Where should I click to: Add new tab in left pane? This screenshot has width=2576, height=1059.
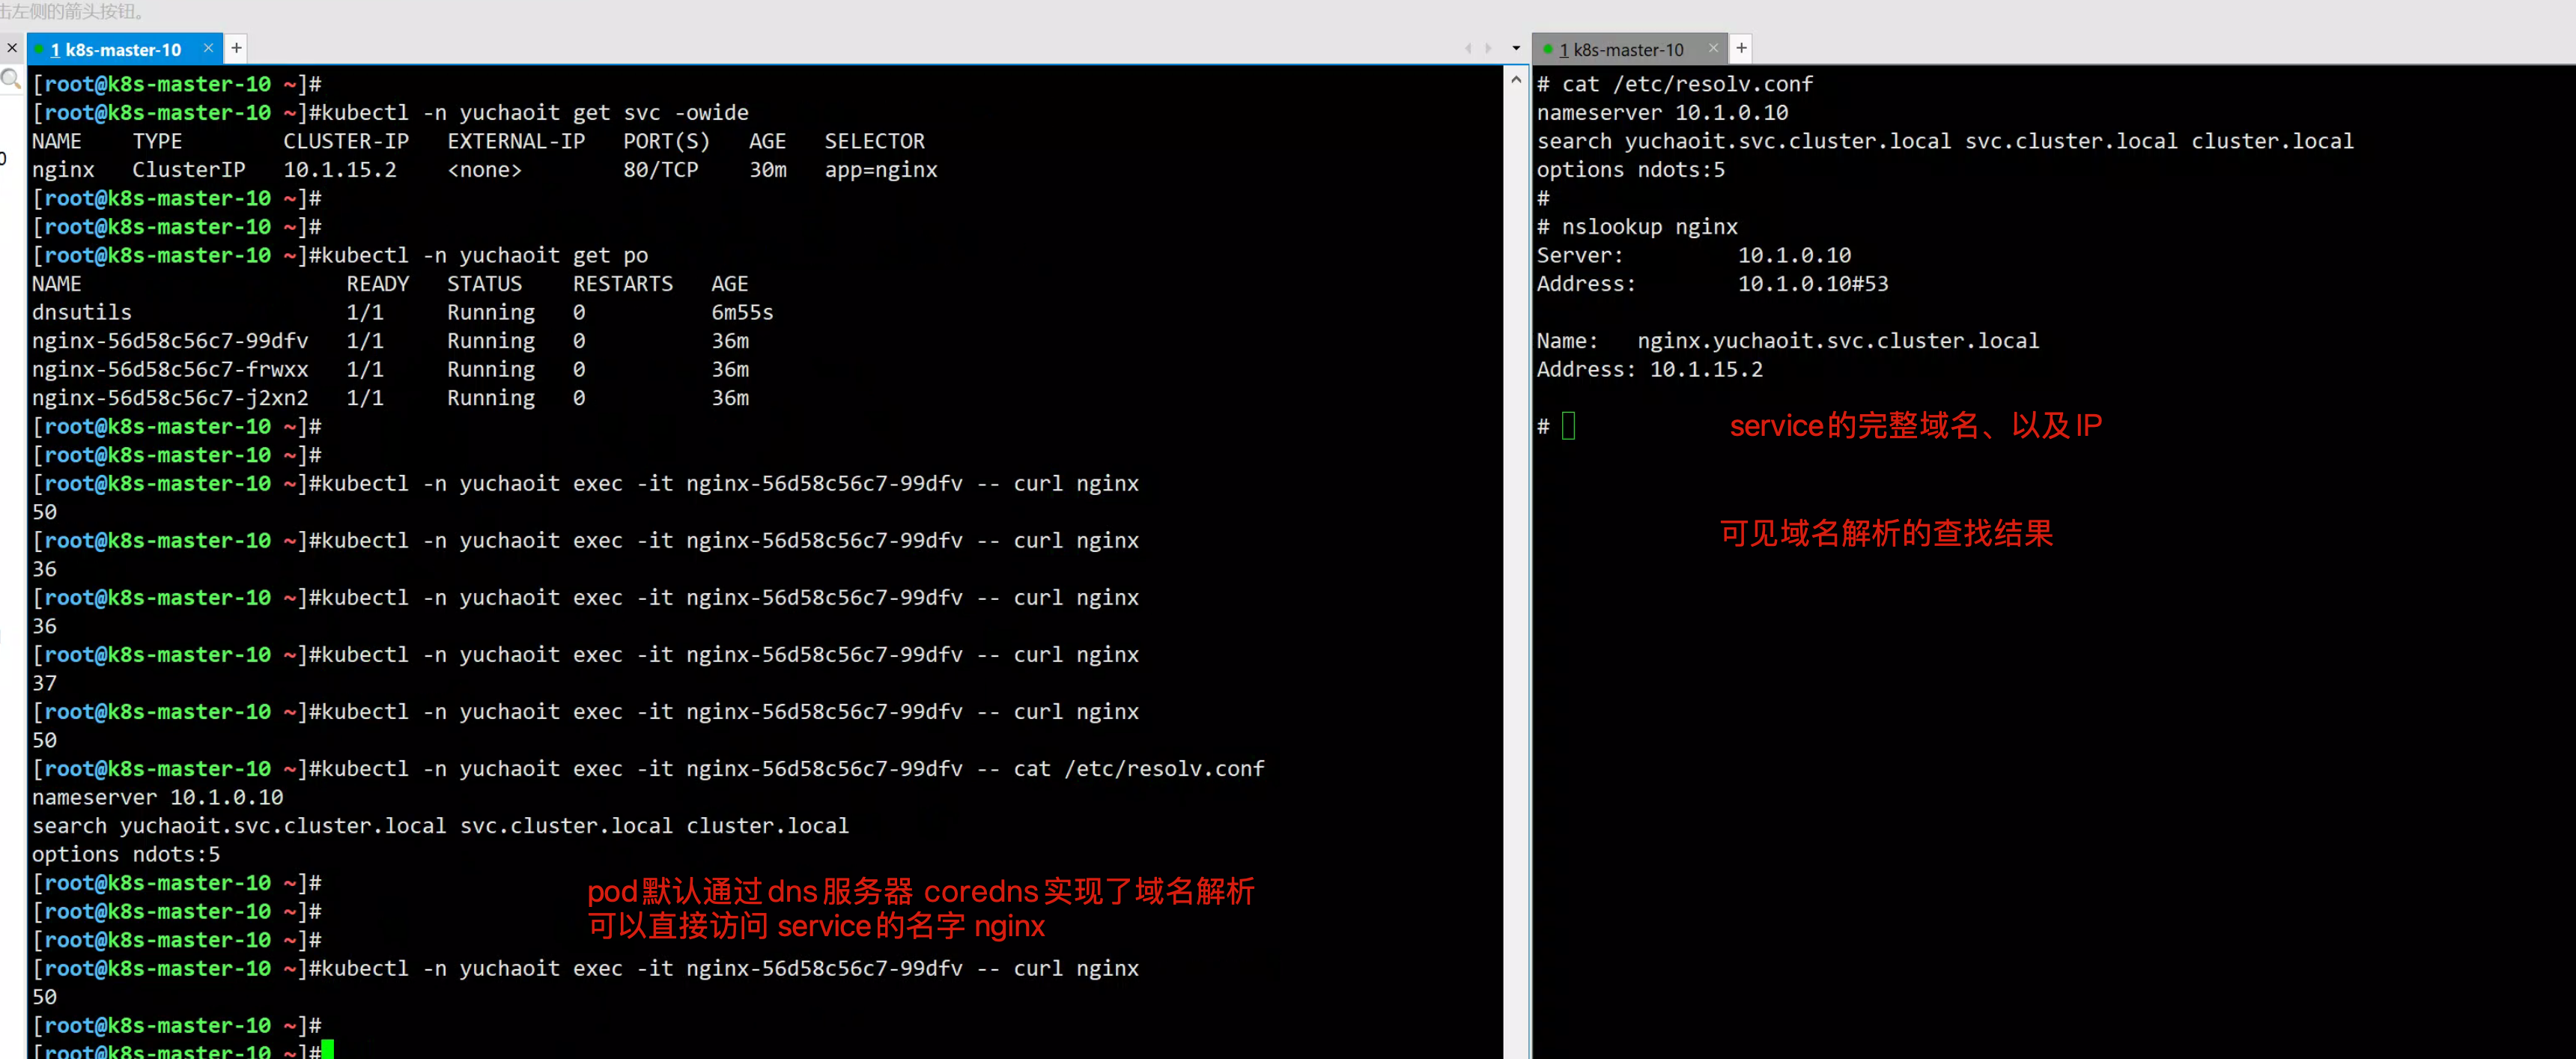click(x=237, y=48)
